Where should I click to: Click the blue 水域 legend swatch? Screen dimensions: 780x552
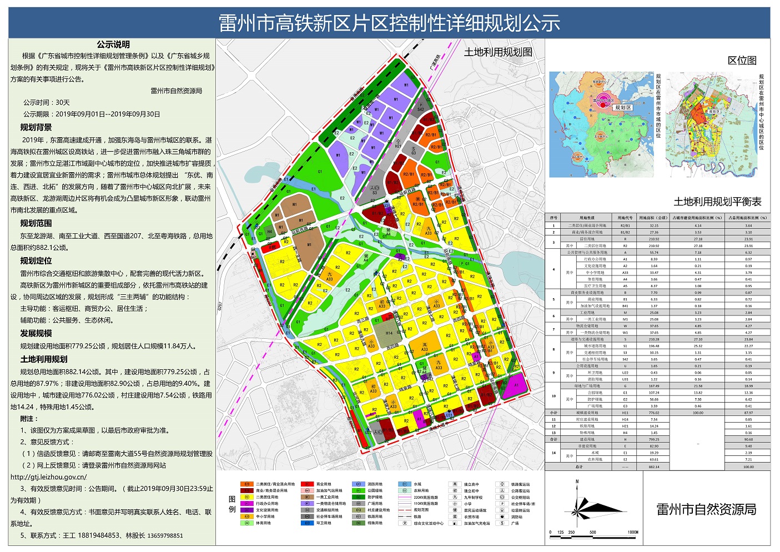click(x=405, y=484)
